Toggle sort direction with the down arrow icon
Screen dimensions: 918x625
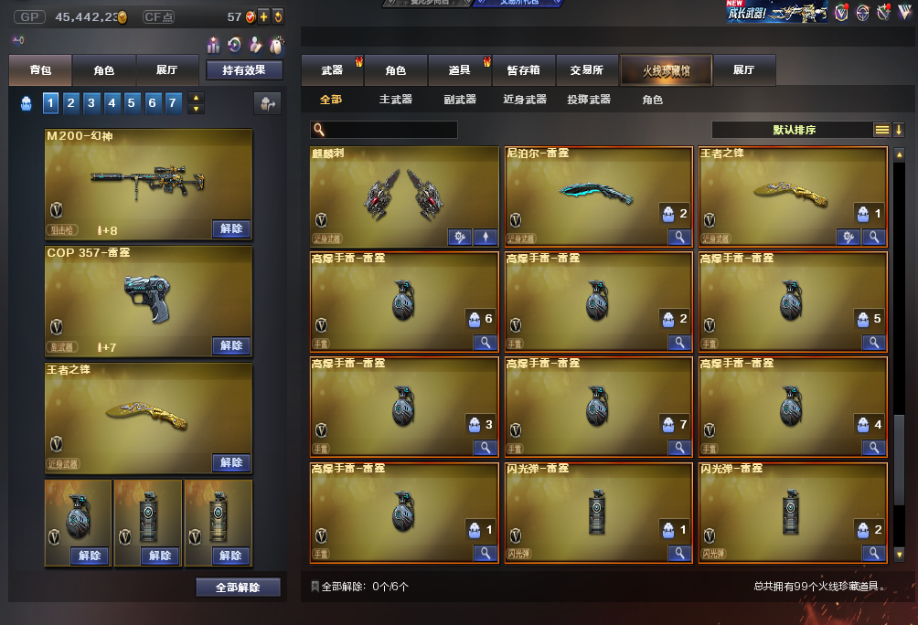tap(899, 130)
